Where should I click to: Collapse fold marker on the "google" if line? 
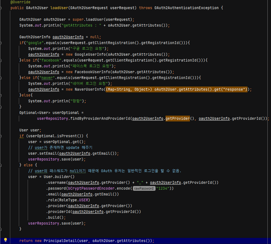1,43
